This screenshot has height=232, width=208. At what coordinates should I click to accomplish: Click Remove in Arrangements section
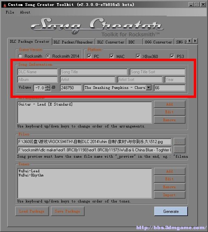point(170,120)
